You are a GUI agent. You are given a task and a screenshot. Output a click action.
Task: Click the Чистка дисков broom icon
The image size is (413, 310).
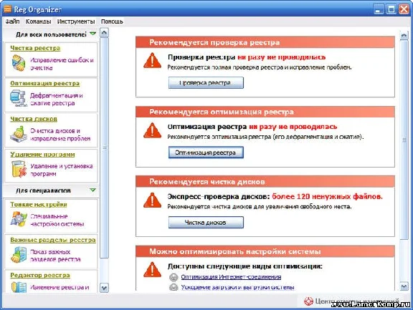[19, 134]
